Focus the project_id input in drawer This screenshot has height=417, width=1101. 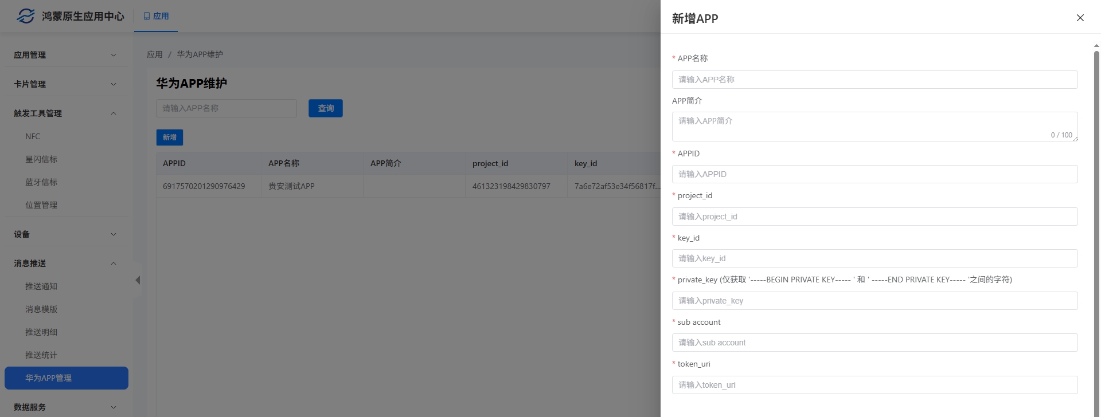point(874,217)
